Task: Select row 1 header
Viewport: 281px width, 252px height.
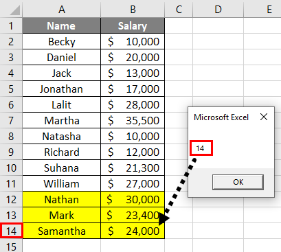Action: pos(11,25)
